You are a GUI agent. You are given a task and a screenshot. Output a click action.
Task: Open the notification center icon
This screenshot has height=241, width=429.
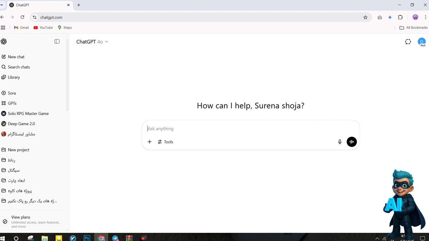point(422,238)
